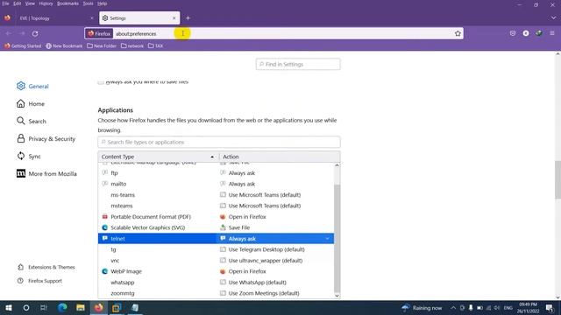Show all tabs with the list-tabs chevron
561x315 pixels.
click(553, 17)
